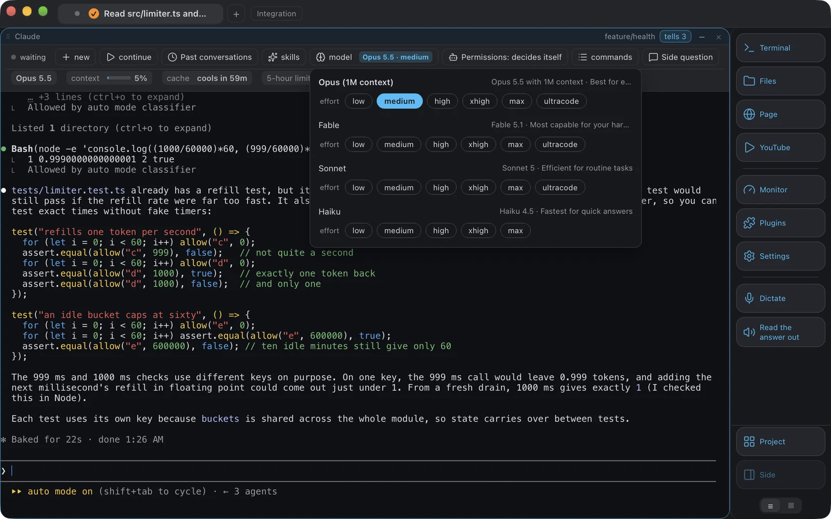Switch to the Integration tab

pos(276,13)
